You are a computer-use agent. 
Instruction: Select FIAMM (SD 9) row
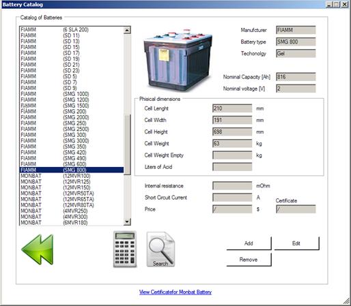(72, 88)
